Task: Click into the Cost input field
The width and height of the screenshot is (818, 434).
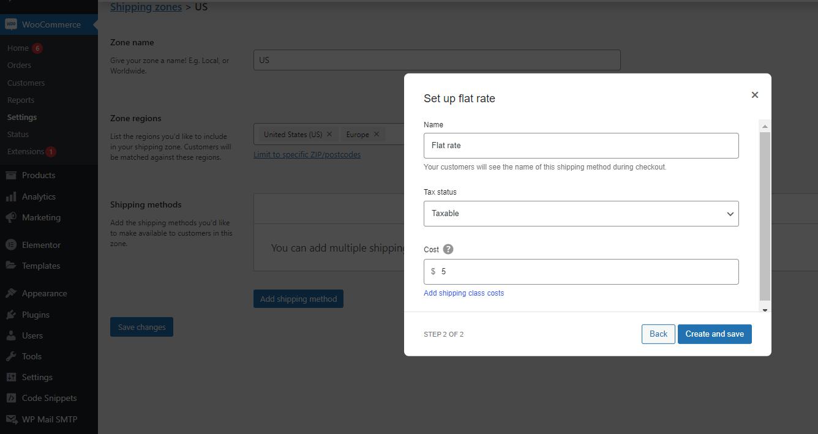Action: (587, 272)
